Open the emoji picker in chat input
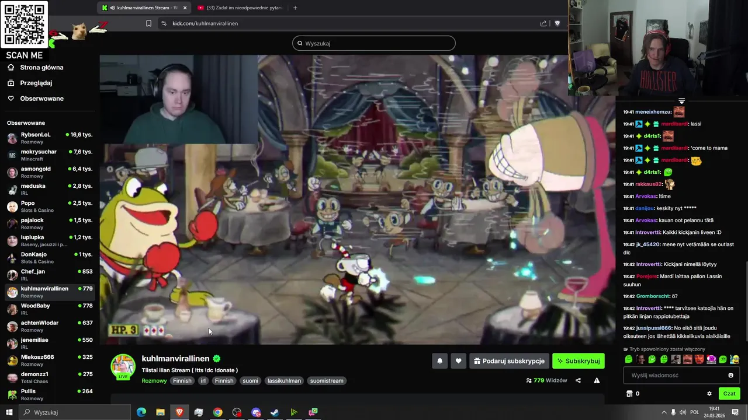748x420 pixels. [x=730, y=375]
